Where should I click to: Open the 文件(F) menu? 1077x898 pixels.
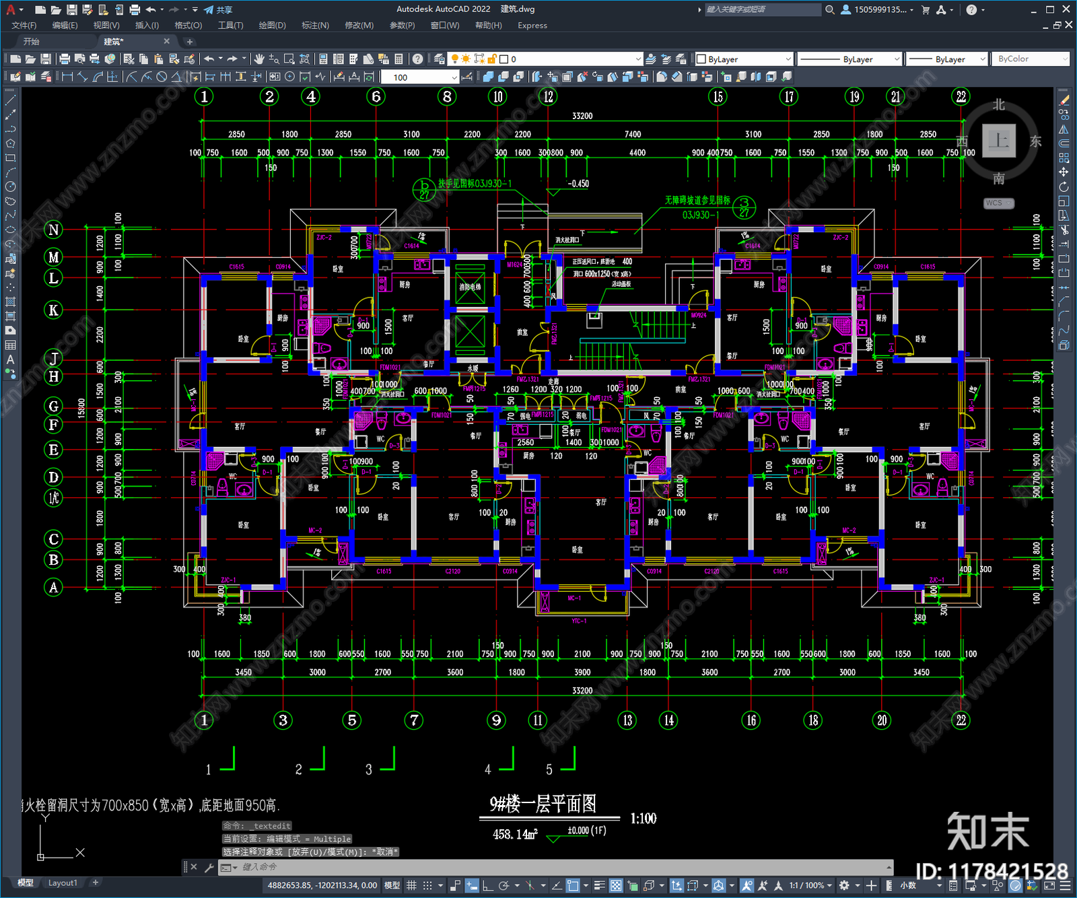click(24, 26)
